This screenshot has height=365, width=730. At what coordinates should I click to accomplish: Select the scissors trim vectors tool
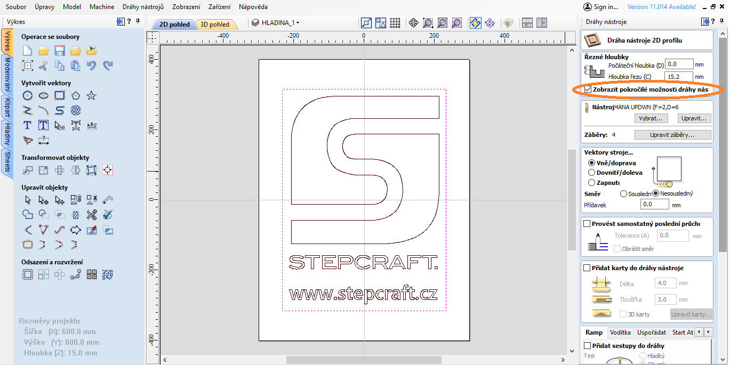click(x=92, y=215)
